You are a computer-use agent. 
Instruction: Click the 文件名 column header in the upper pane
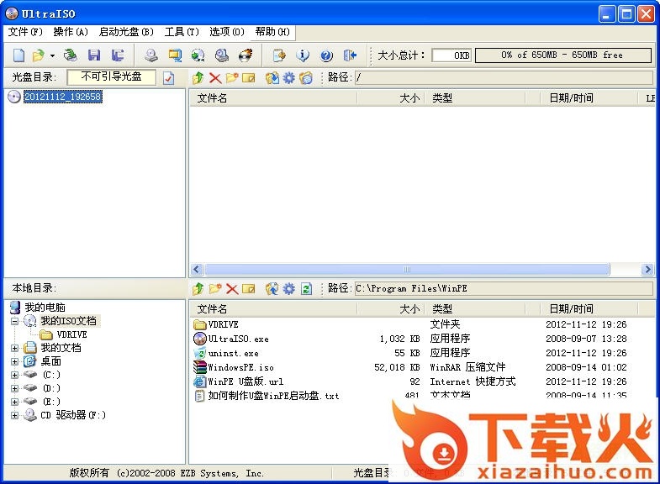(x=212, y=98)
